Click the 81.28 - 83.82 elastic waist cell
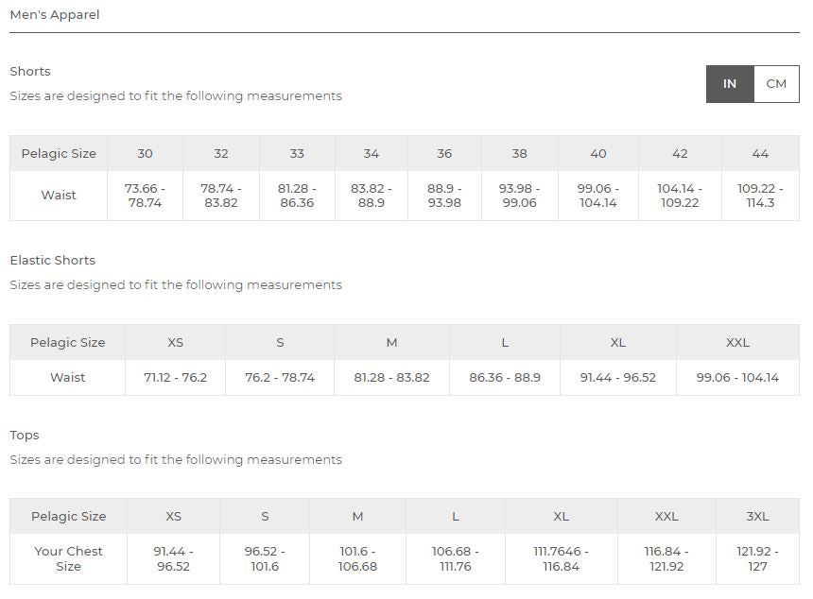 pos(391,378)
